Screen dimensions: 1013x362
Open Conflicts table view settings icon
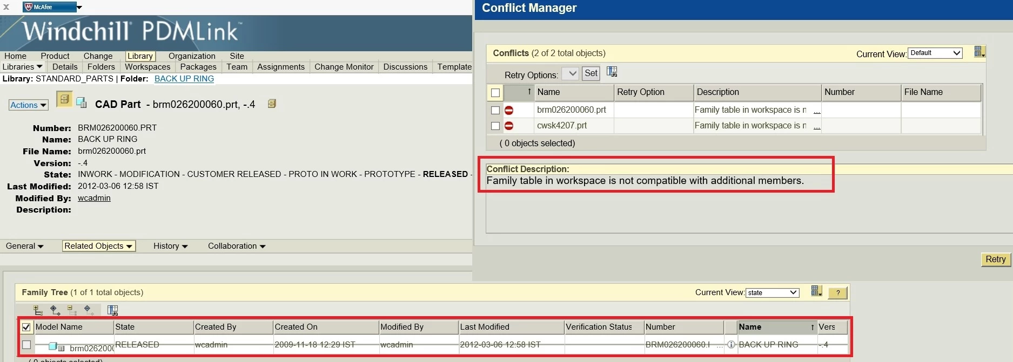click(x=980, y=52)
